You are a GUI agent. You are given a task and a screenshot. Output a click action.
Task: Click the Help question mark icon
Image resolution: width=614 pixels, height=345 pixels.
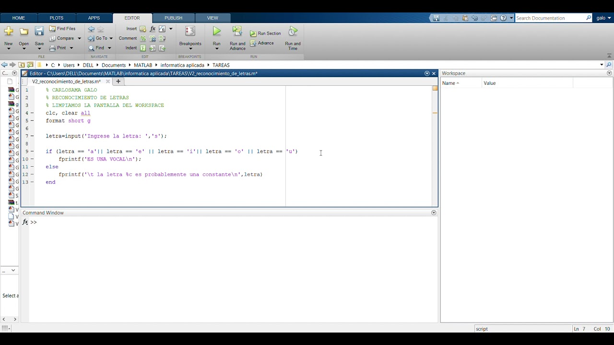coord(503,18)
